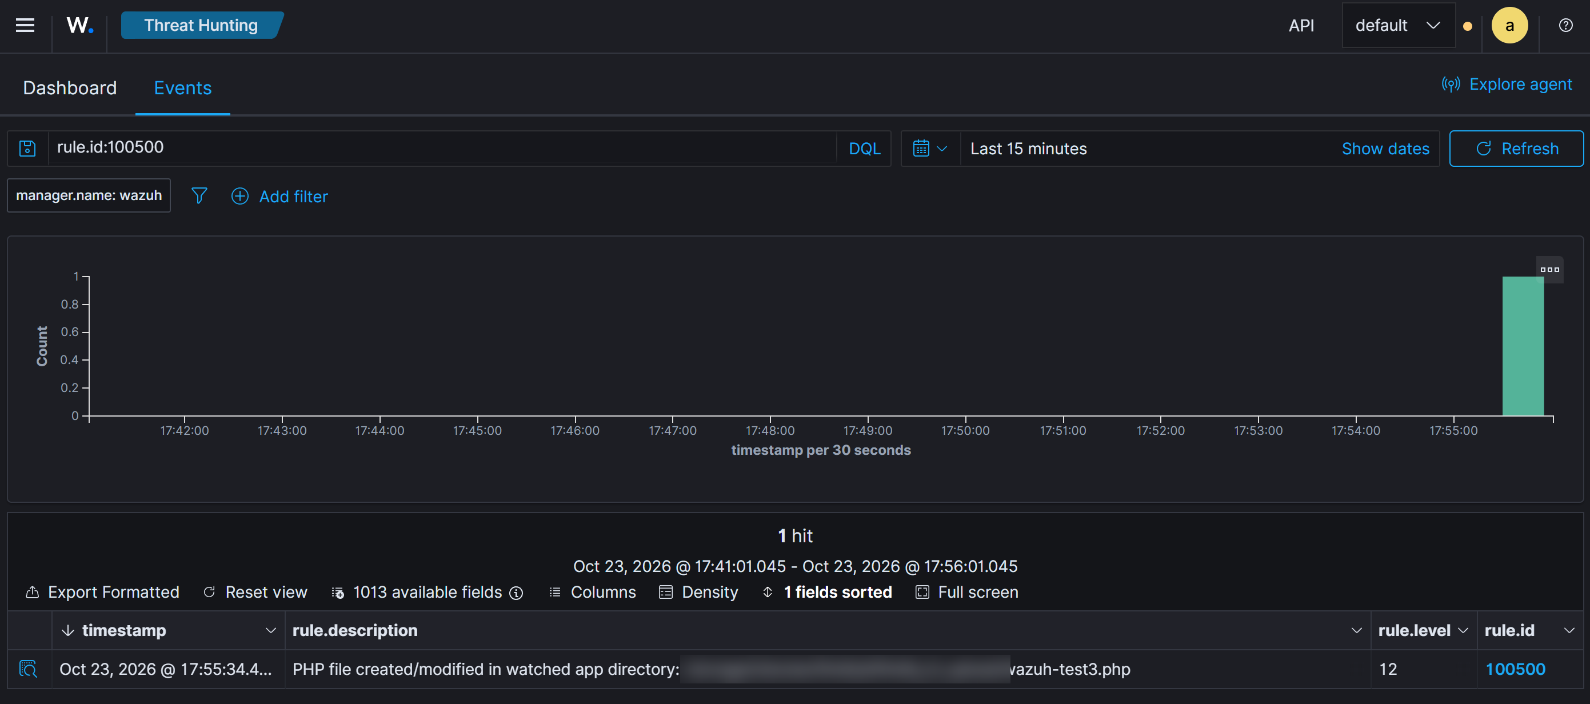
Task: Click the filter funnel icon
Action: [199, 196]
